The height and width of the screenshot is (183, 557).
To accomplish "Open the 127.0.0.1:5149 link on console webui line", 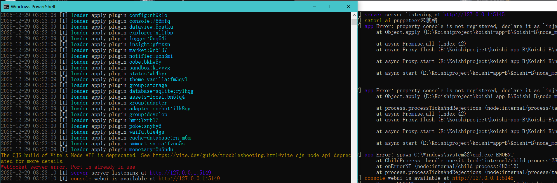I will (x=189, y=179).
